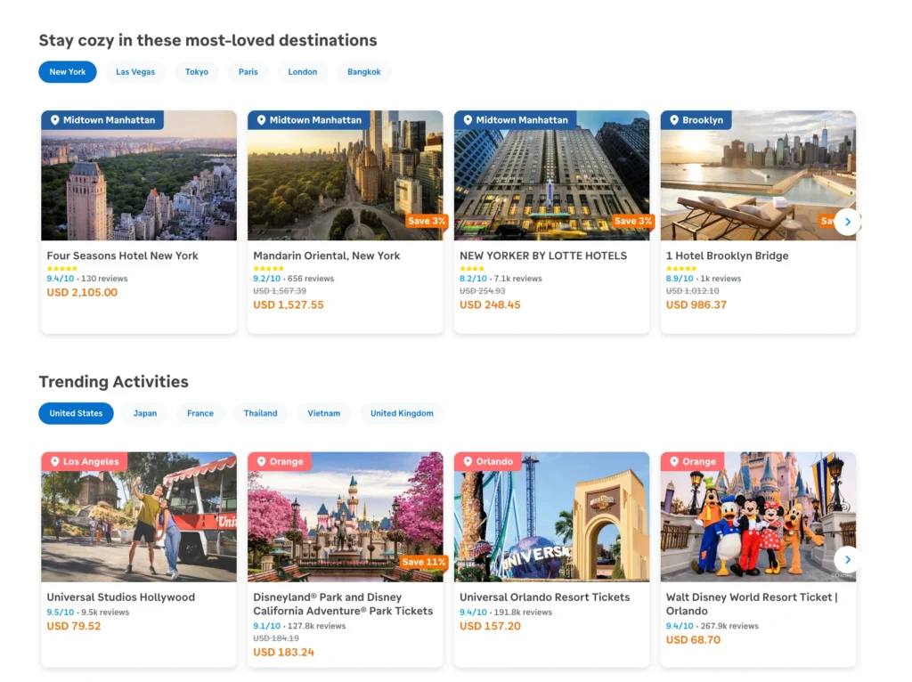Select the Bangkok destination tab
This screenshot has height=682, width=912.
[364, 72]
